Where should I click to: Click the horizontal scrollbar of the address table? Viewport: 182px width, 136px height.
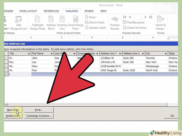click(x=87, y=105)
